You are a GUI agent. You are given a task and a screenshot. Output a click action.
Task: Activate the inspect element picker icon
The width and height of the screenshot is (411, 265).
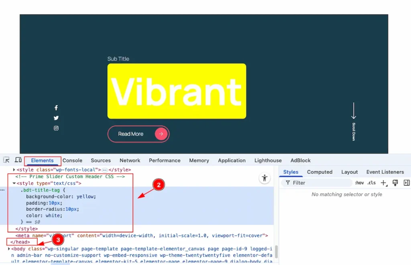pyautogui.click(x=6, y=160)
